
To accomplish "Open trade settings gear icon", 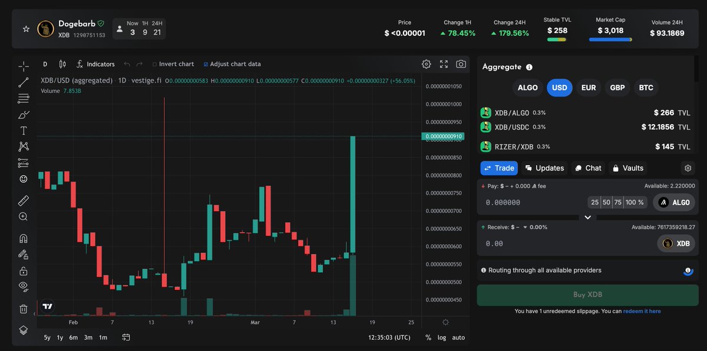I will tap(688, 168).
